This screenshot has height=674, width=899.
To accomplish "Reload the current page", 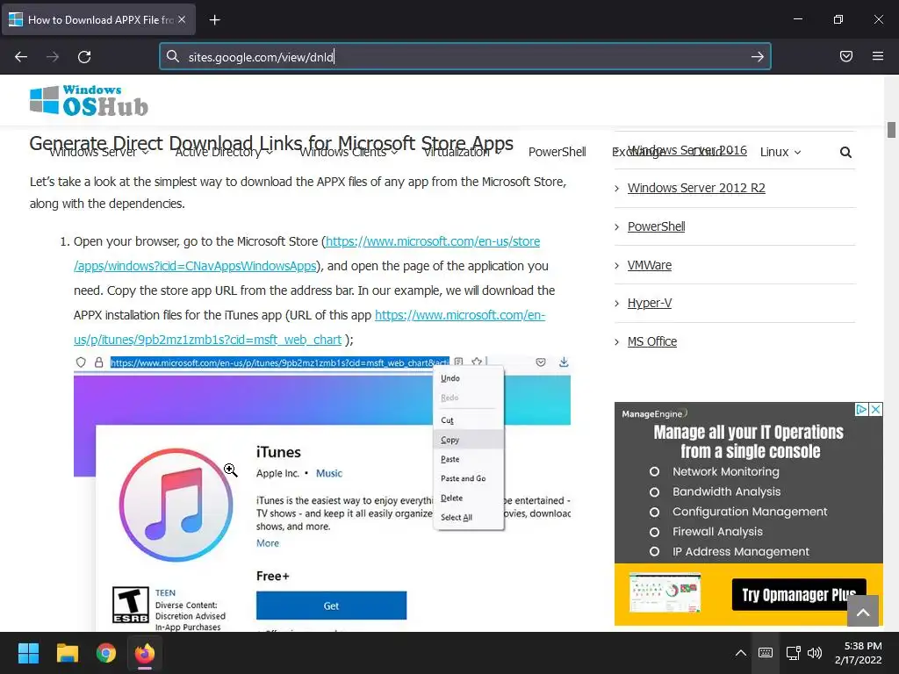I will tap(84, 57).
